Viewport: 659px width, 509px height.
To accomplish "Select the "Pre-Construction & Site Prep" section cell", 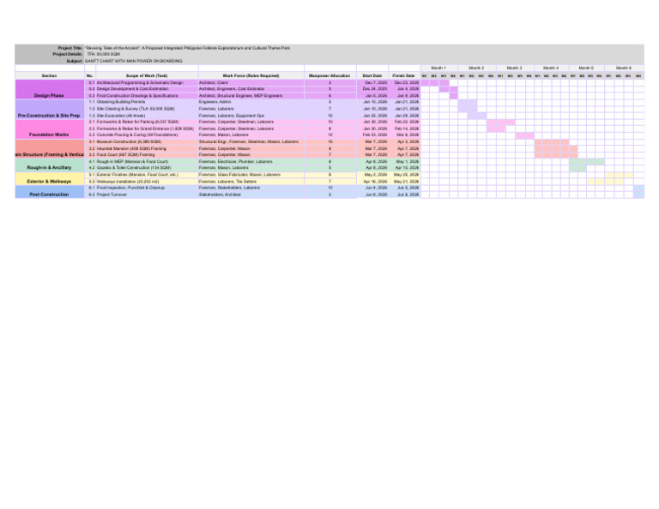I will tap(50, 109).
